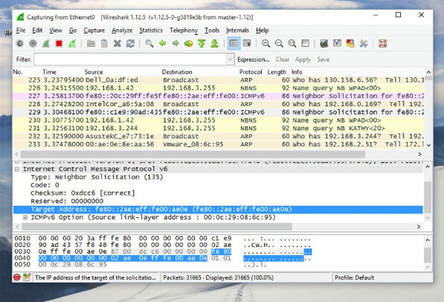Click the Expression... button

pyautogui.click(x=253, y=60)
